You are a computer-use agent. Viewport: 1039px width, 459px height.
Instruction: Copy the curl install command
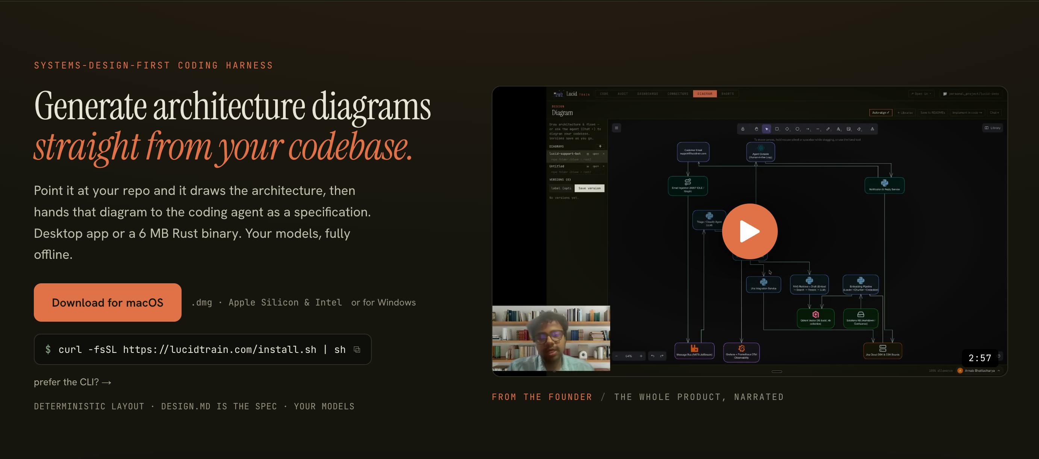pyautogui.click(x=357, y=350)
